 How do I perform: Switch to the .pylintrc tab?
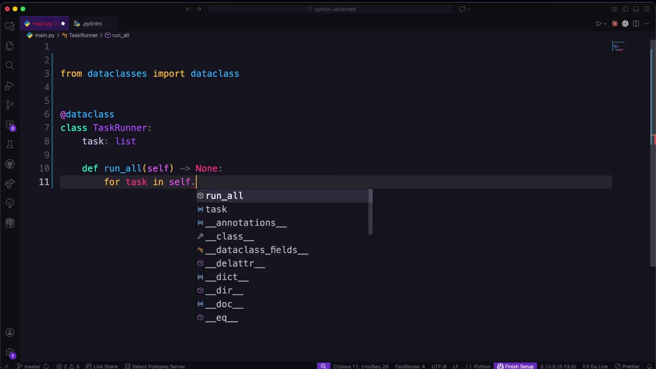click(93, 24)
